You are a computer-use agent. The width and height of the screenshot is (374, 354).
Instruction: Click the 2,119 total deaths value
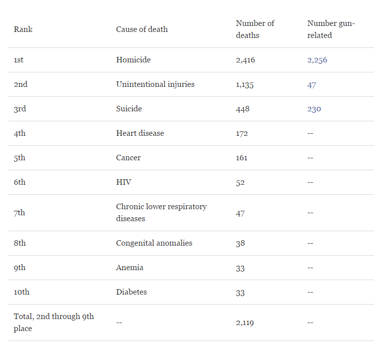(245, 323)
